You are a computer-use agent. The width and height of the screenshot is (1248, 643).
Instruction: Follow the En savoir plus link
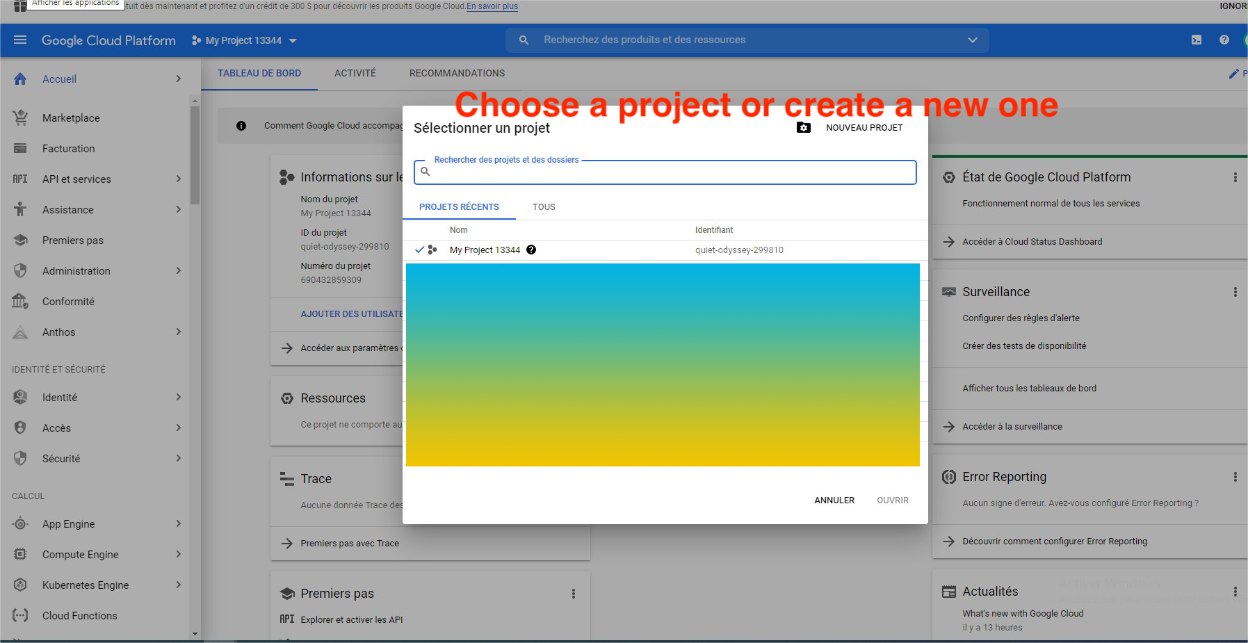pos(492,6)
